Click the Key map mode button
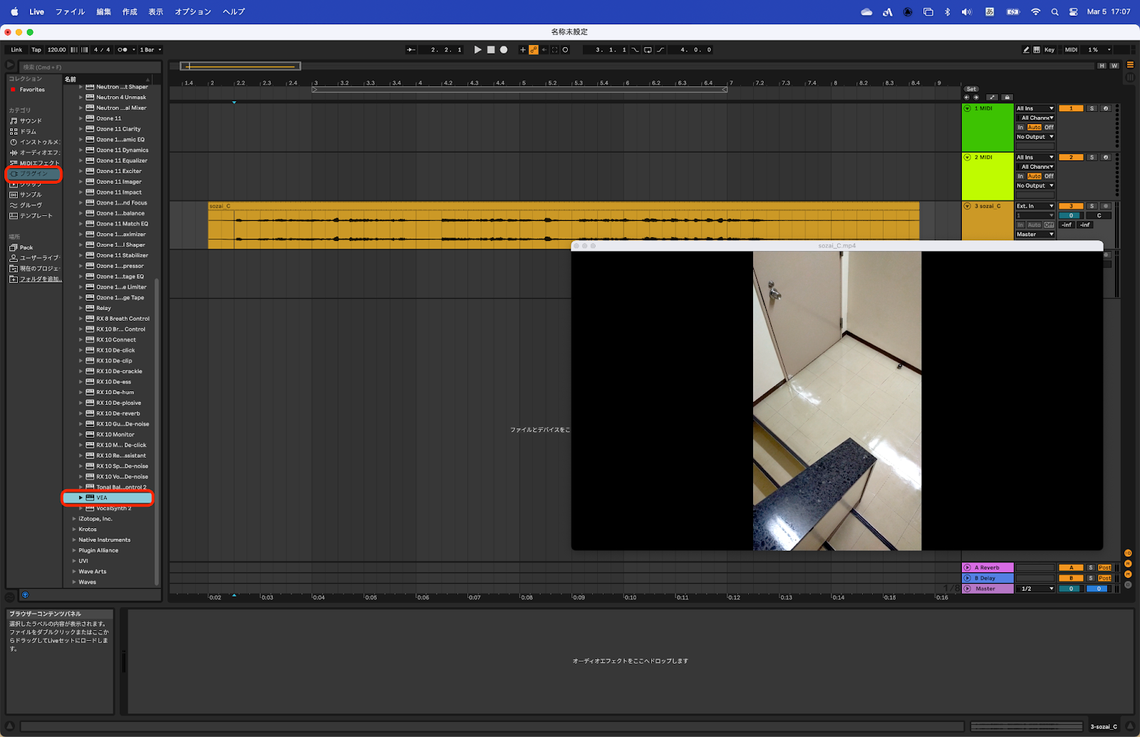The image size is (1140, 737). (1049, 50)
